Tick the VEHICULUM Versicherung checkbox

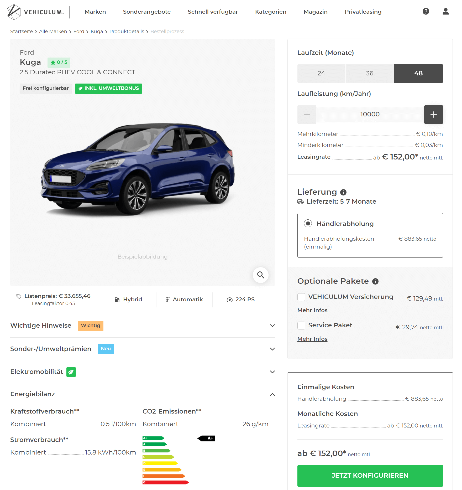(x=301, y=297)
